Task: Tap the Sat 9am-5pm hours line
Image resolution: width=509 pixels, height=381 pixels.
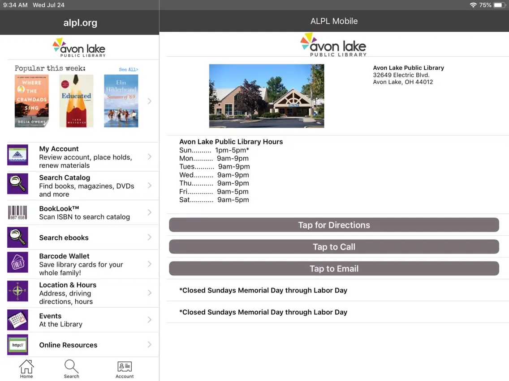Action: pos(214,199)
